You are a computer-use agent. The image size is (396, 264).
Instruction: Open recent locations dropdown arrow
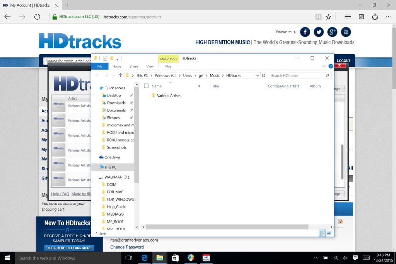click(113, 75)
